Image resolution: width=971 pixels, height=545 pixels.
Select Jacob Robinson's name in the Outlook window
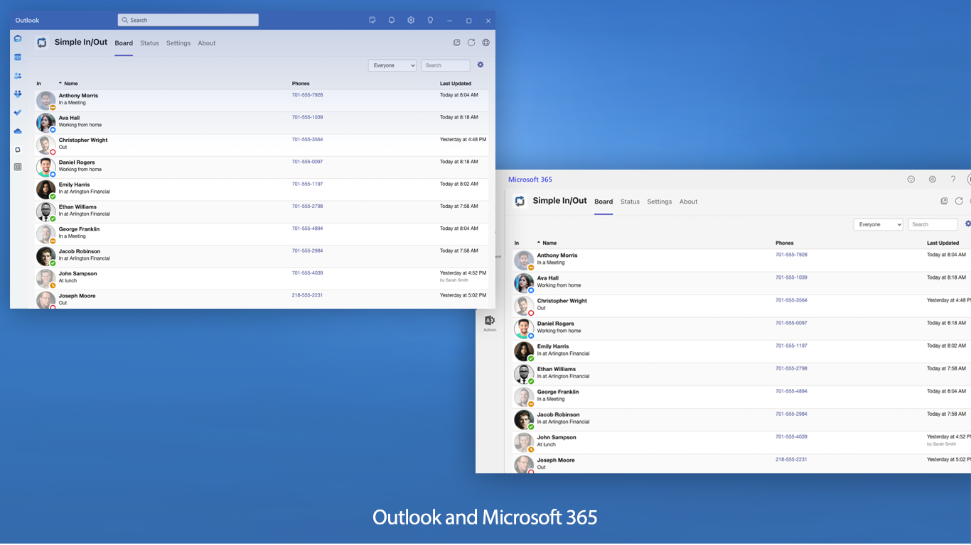[x=80, y=251]
